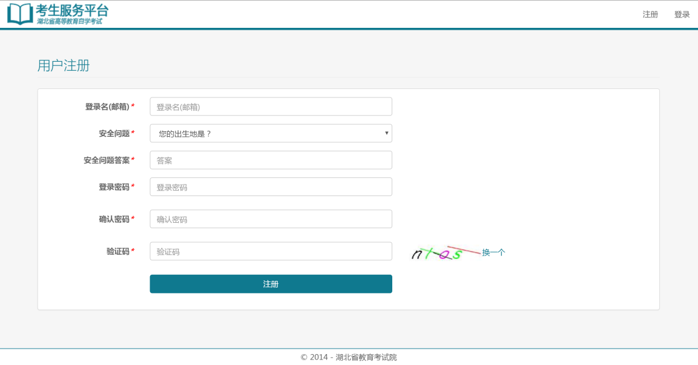
Task: Click the arrow on the security question select
Action: point(386,133)
